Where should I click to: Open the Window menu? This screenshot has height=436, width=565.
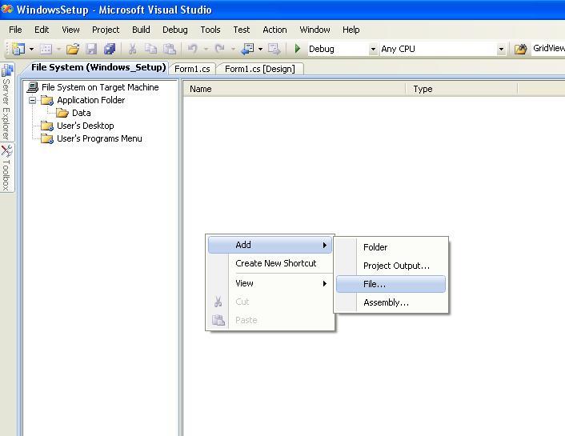315,30
